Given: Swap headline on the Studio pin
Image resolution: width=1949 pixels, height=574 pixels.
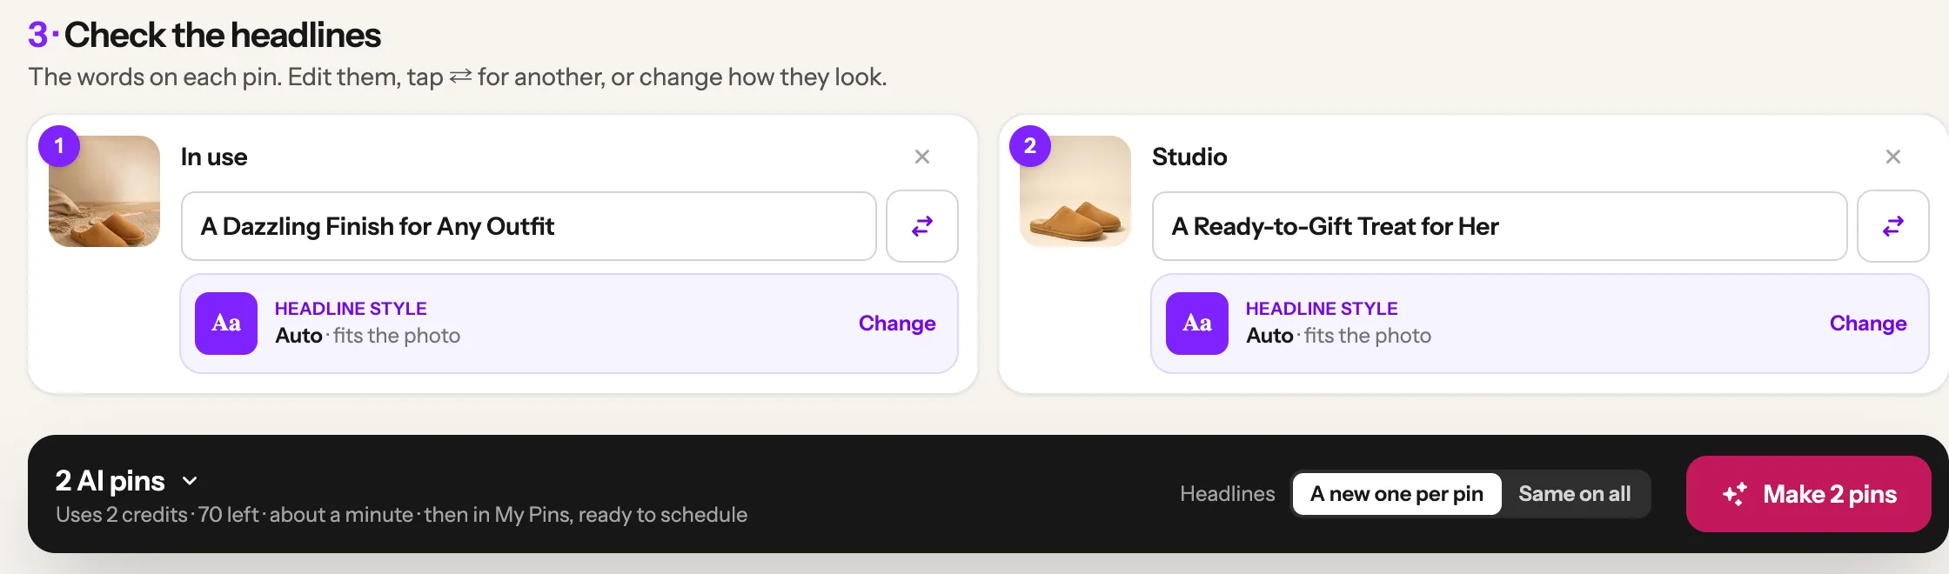Looking at the screenshot, I should (x=1893, y=226).
